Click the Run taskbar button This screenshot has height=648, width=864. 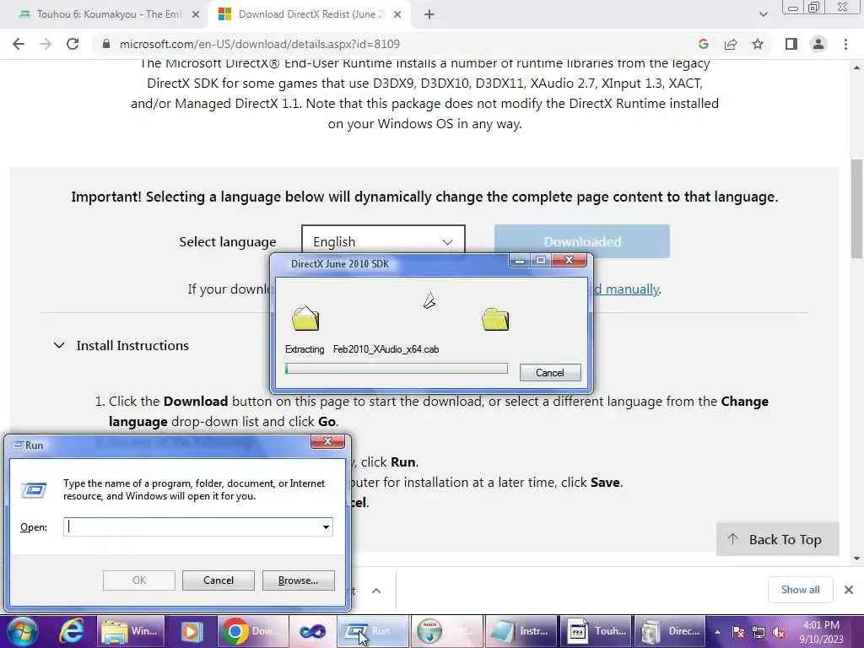[372, 631]
